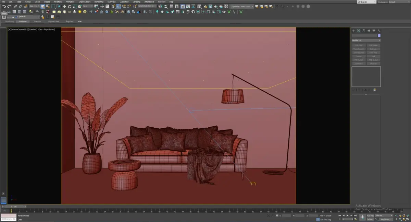Open Edit Named Selection Sets icon
This screenshot has width=411, height=222.
click(x=135, y=6)
